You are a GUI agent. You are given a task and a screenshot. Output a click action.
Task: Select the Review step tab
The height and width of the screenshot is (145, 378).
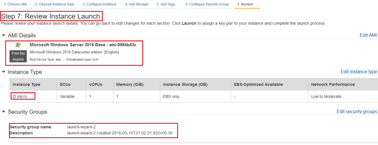[245, 4]
